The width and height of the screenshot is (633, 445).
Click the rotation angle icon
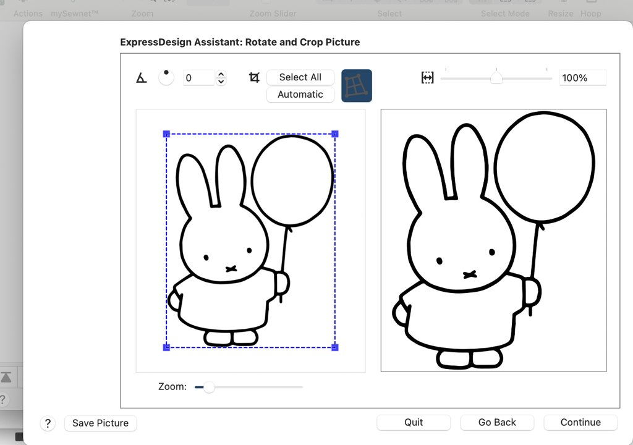[x=142, y=77]
